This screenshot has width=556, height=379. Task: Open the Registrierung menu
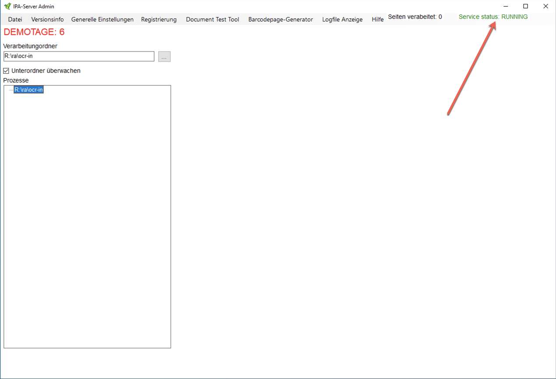coord(159,19)
